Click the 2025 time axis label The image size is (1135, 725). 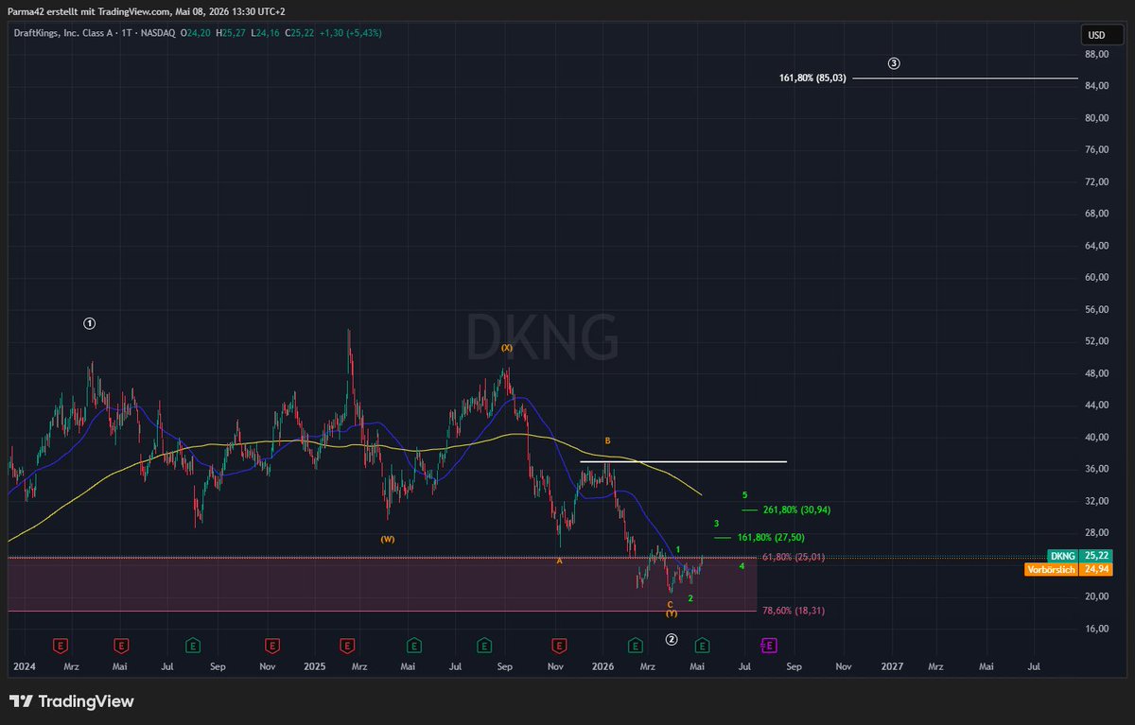point(315,666)
